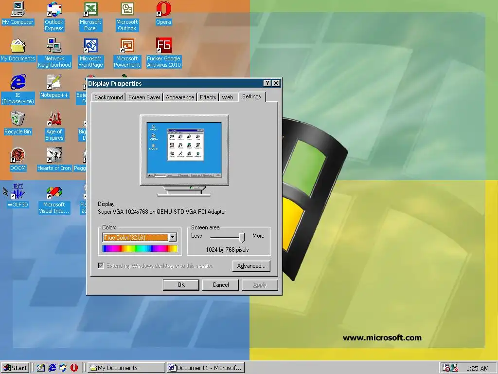This screenshot has width=498, height=374.
Task: Select the IE (Browservice) desktop icon
Action: coord(18,90)
